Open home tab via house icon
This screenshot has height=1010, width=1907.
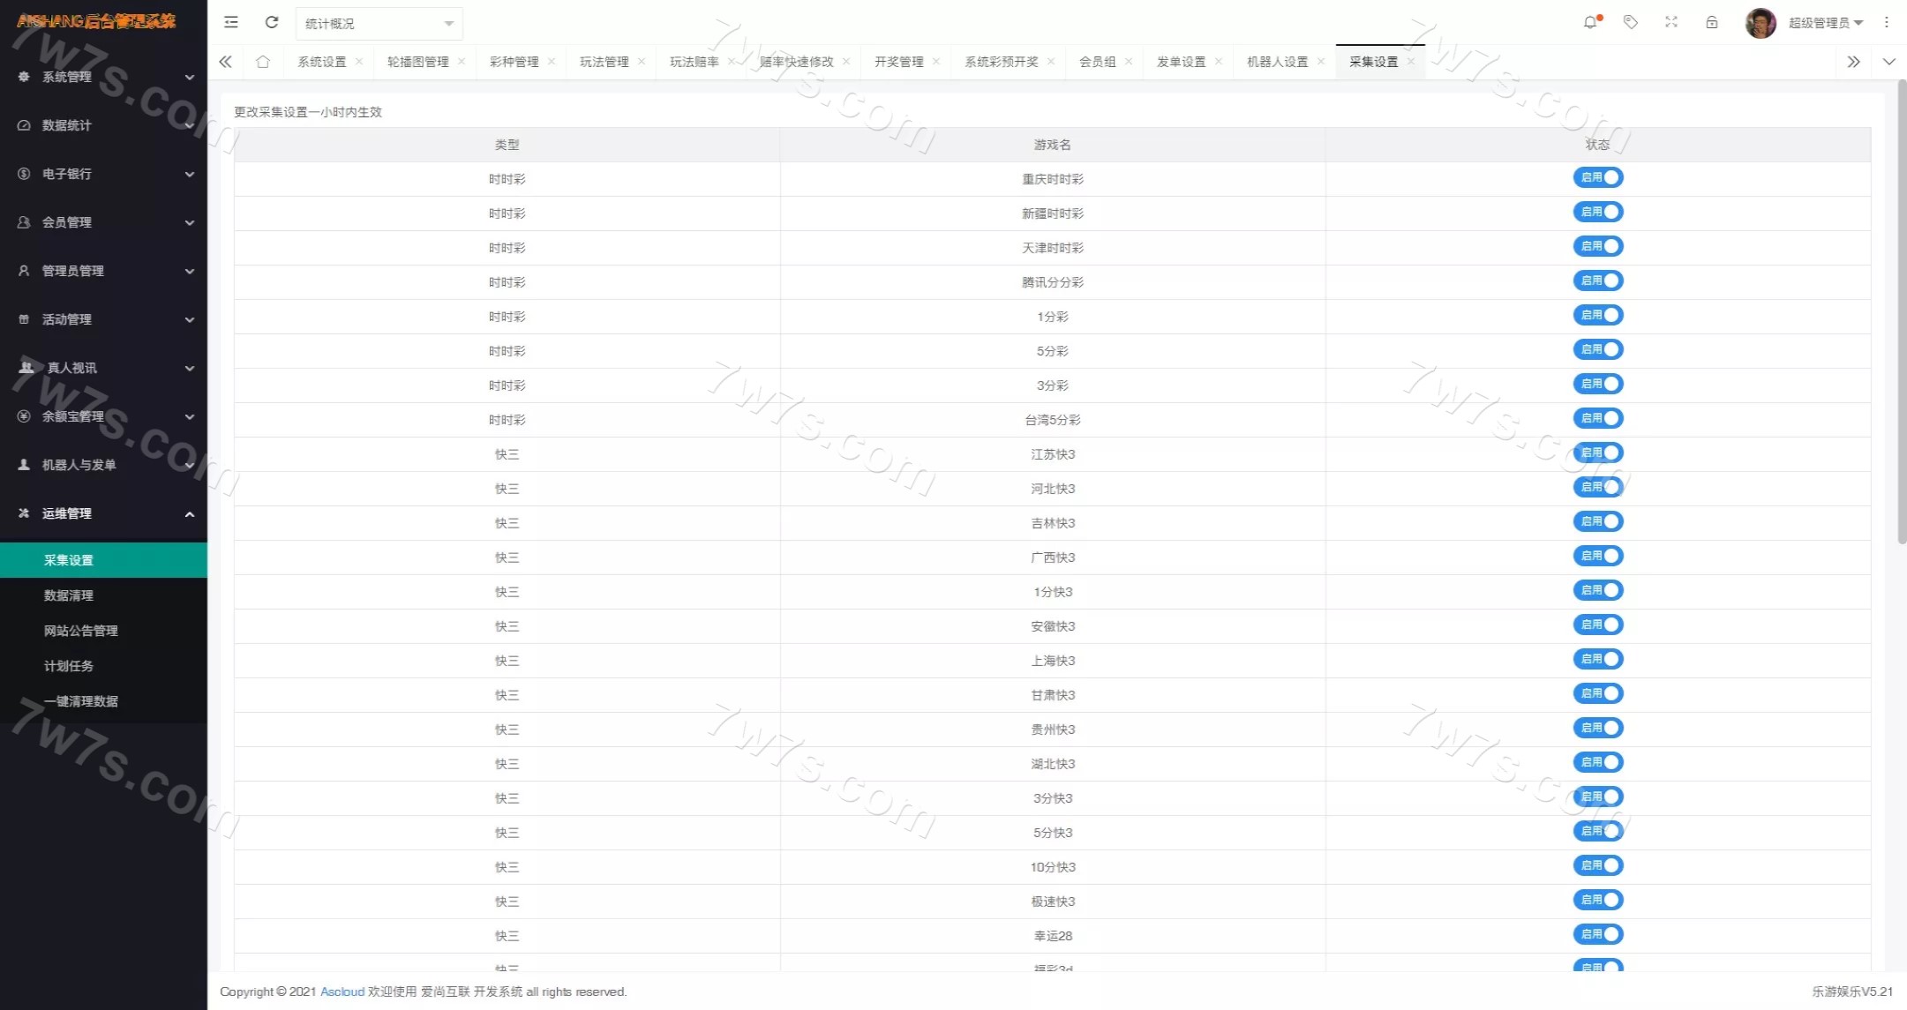tap(263, 62)
